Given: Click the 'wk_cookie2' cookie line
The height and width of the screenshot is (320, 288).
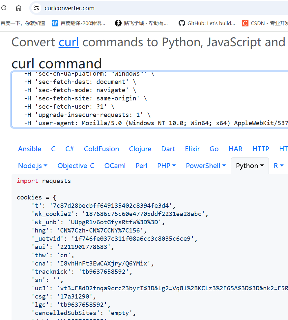Looking at the screenshot, I should click(120, 214).
